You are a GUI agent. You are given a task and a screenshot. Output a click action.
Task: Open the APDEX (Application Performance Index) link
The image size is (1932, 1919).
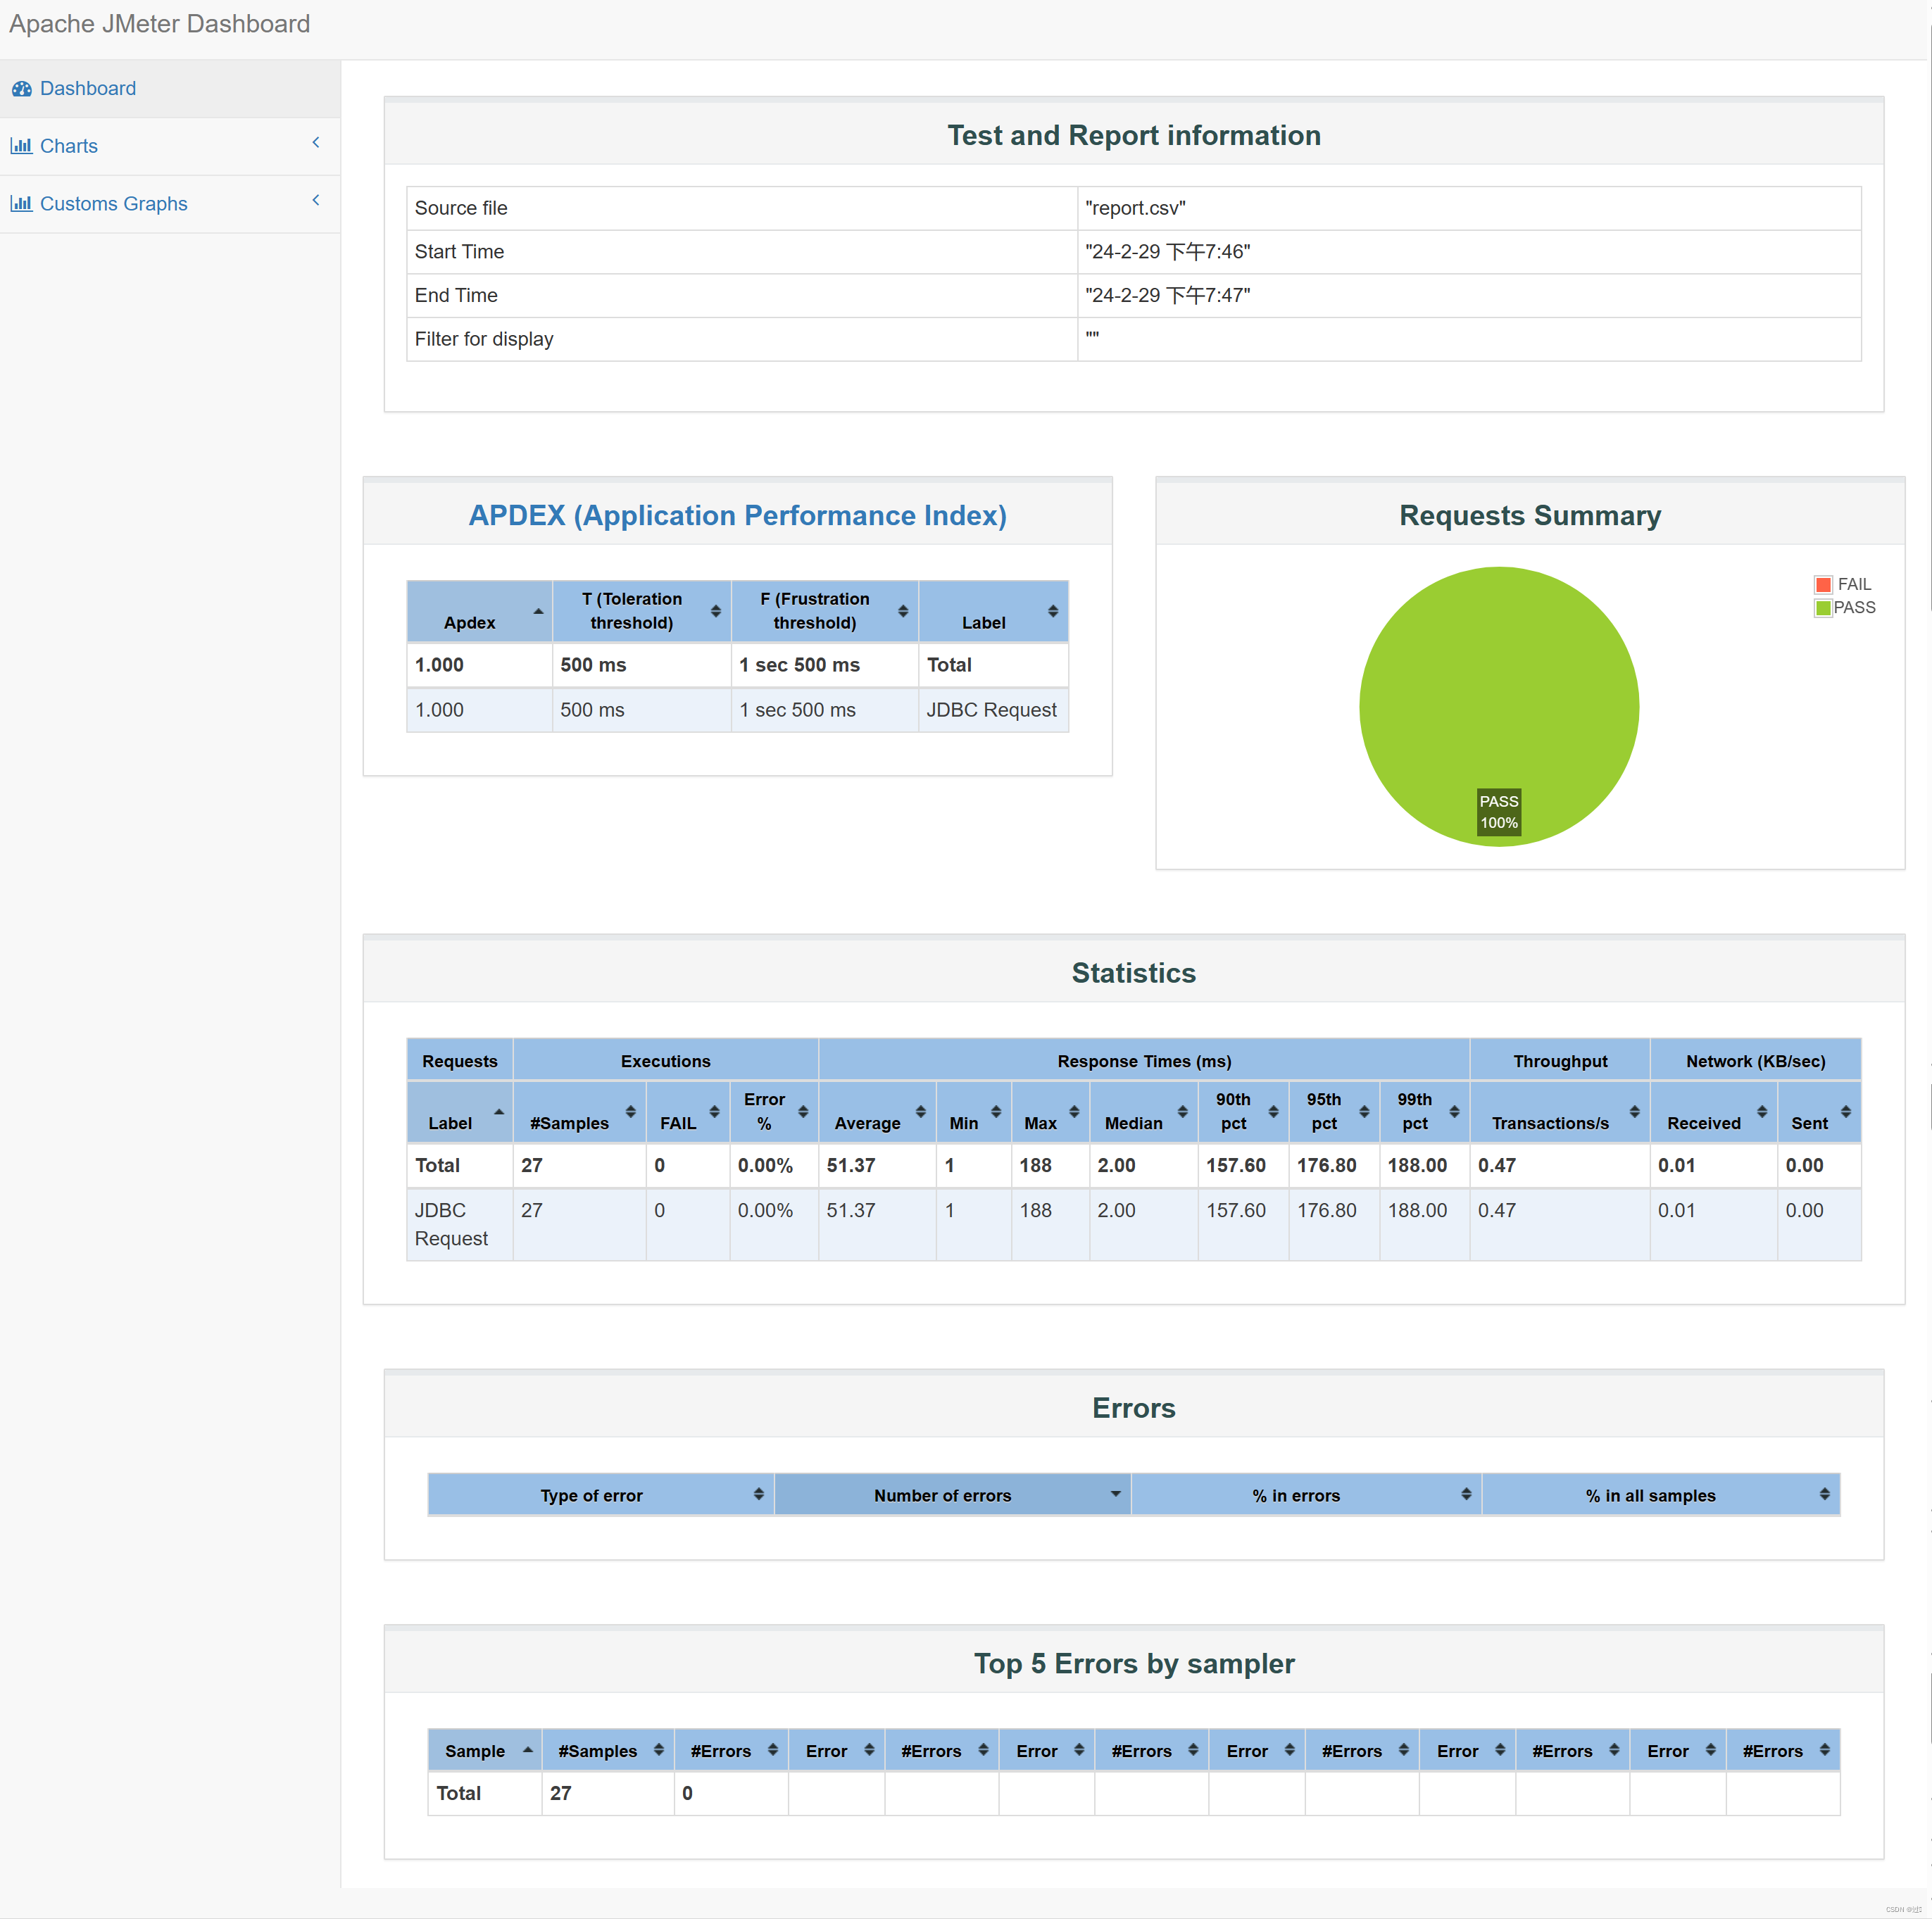(x=737, y=516)
